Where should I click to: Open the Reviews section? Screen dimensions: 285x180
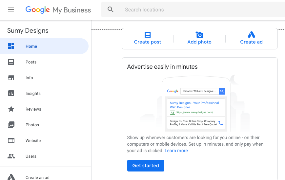(x=33, y=109)
